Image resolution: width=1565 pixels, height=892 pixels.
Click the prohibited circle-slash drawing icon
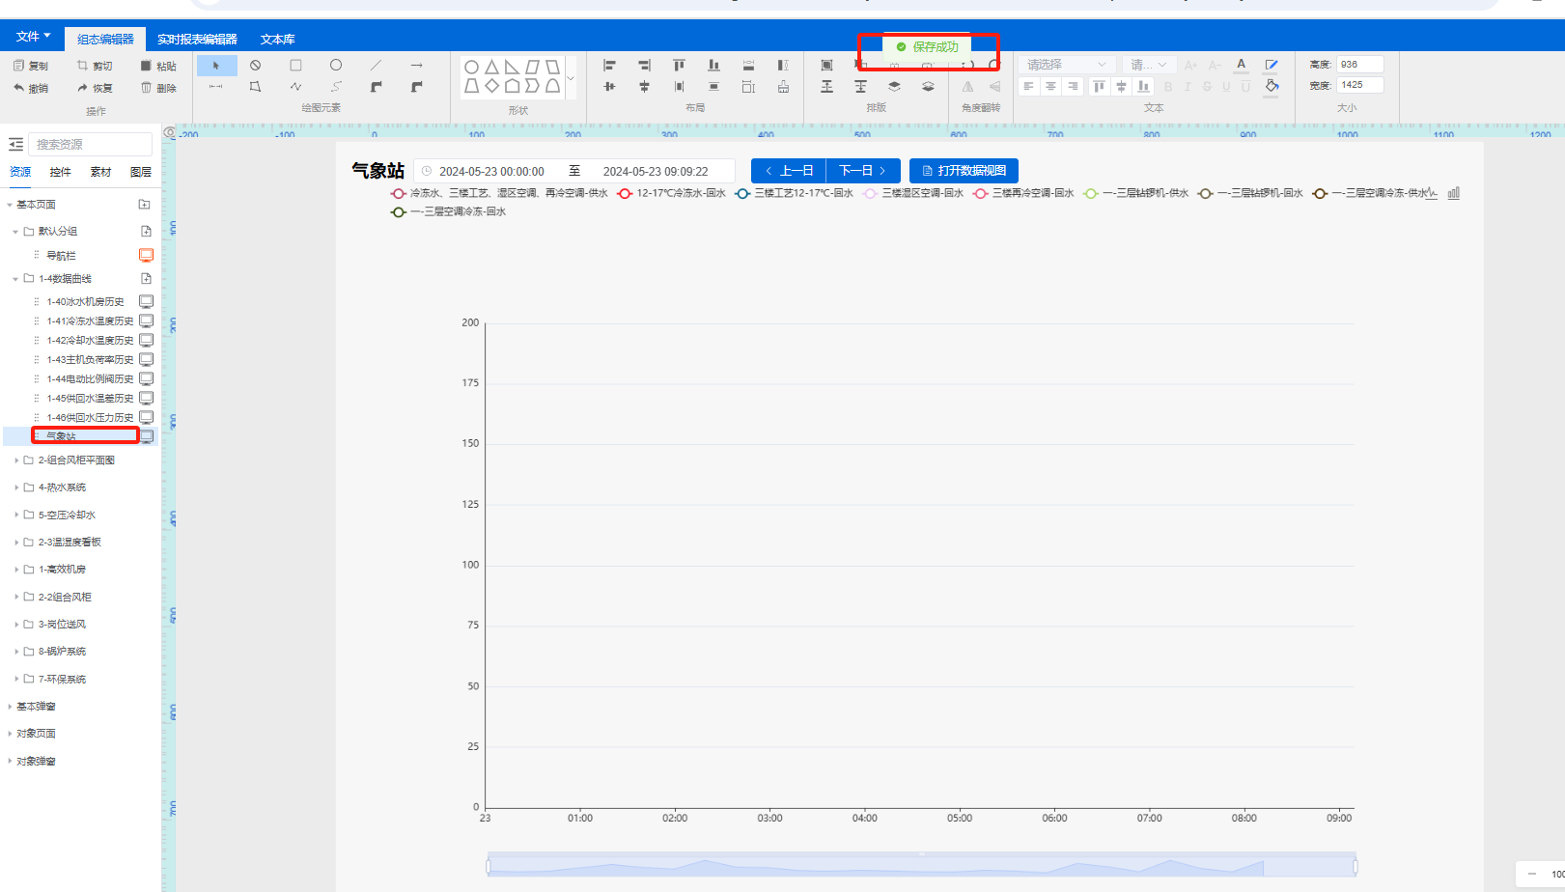[255, 66]
